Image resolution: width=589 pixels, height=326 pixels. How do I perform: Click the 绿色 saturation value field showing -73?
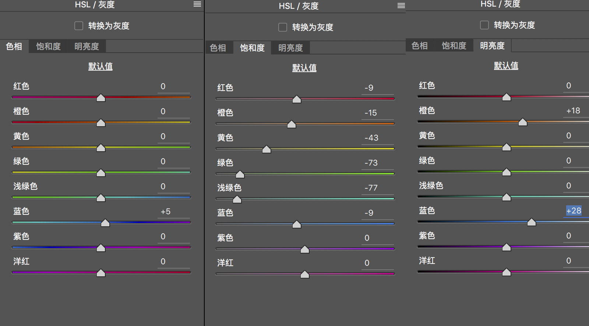(x=378, y=163)
